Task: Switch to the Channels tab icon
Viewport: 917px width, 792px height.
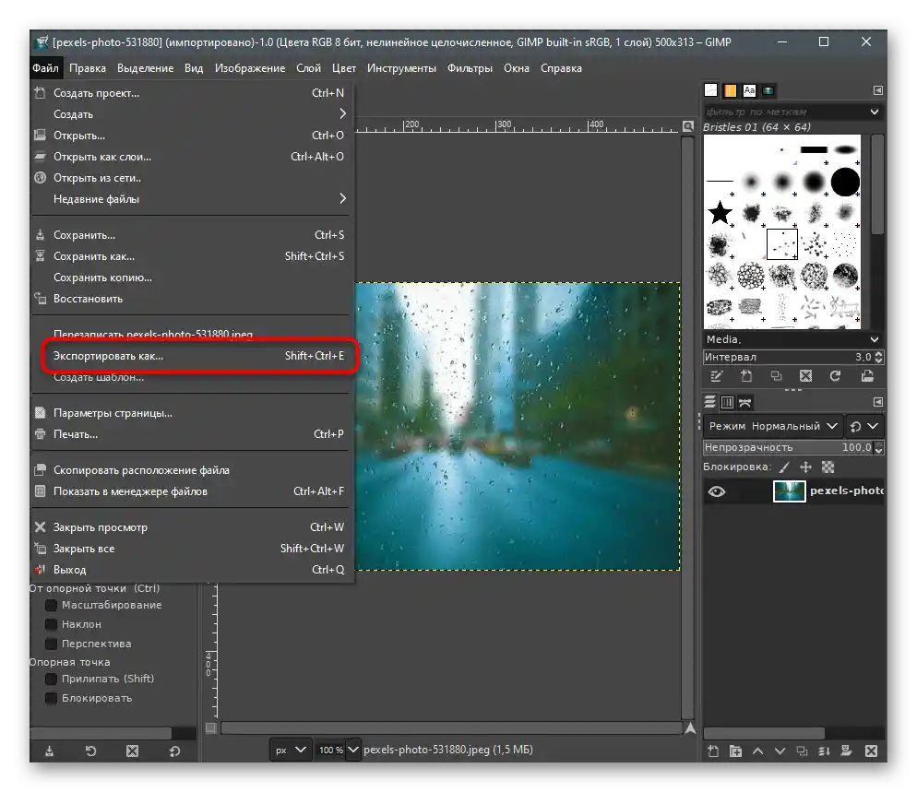Action: 727,402
